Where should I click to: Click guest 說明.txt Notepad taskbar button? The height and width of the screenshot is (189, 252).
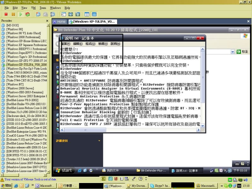(186, 170)
